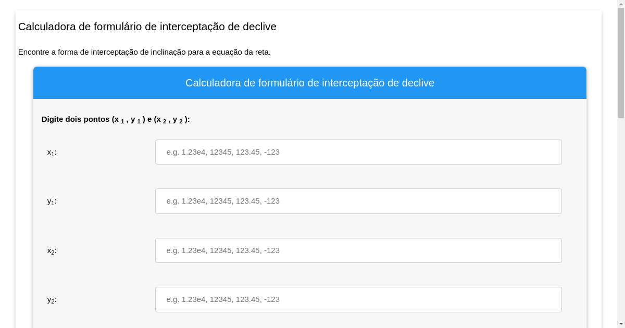Click the instruction text about entering two points

[116, 119]
